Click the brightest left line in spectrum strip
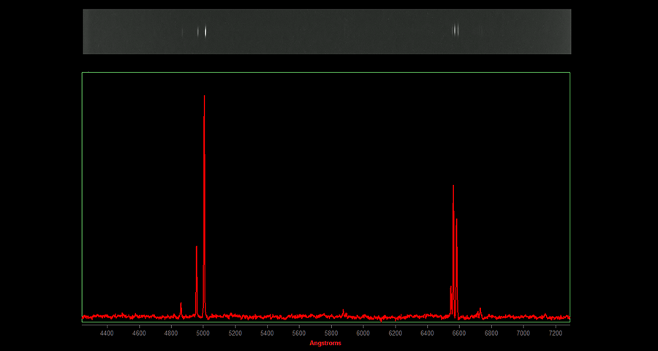 [x=205, y=31]
